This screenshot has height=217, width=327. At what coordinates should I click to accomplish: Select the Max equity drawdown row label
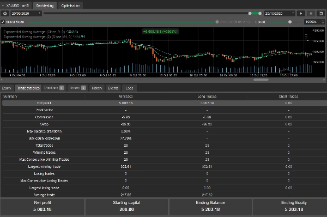44,138
